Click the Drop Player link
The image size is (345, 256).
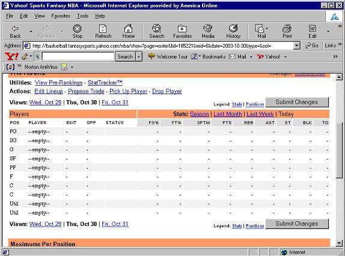pos(167,91)
